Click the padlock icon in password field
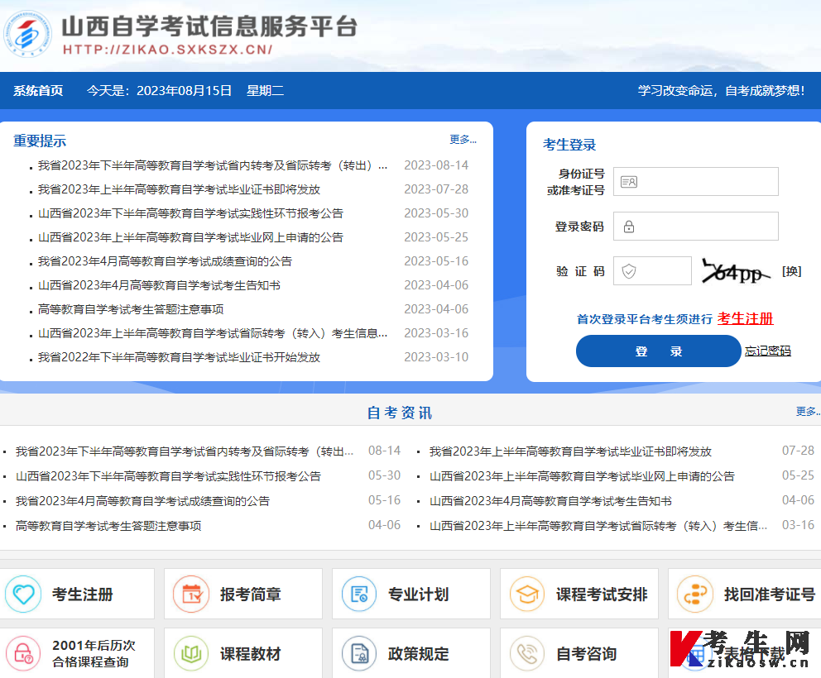Image resolution: width=821 pixels, height=678 pixels. [629, 227]
